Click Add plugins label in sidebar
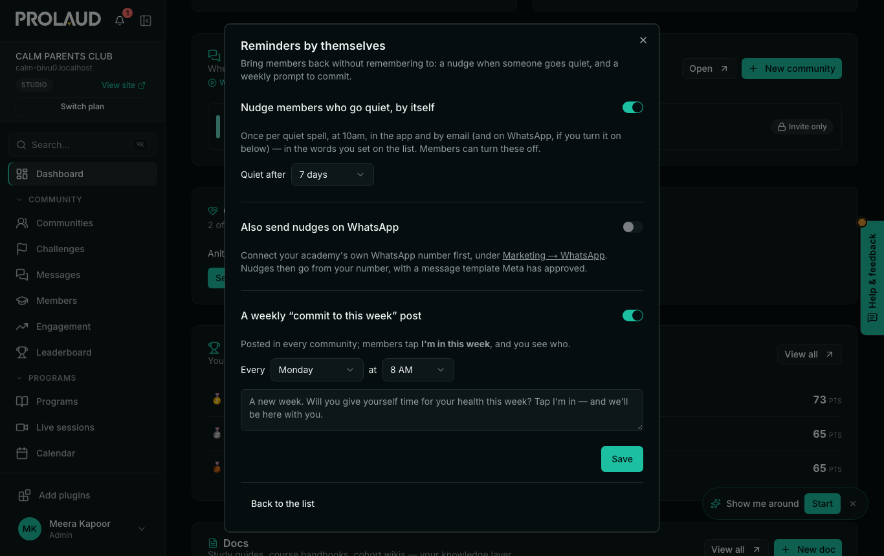 pyautogui.click(x=65, y=495)
